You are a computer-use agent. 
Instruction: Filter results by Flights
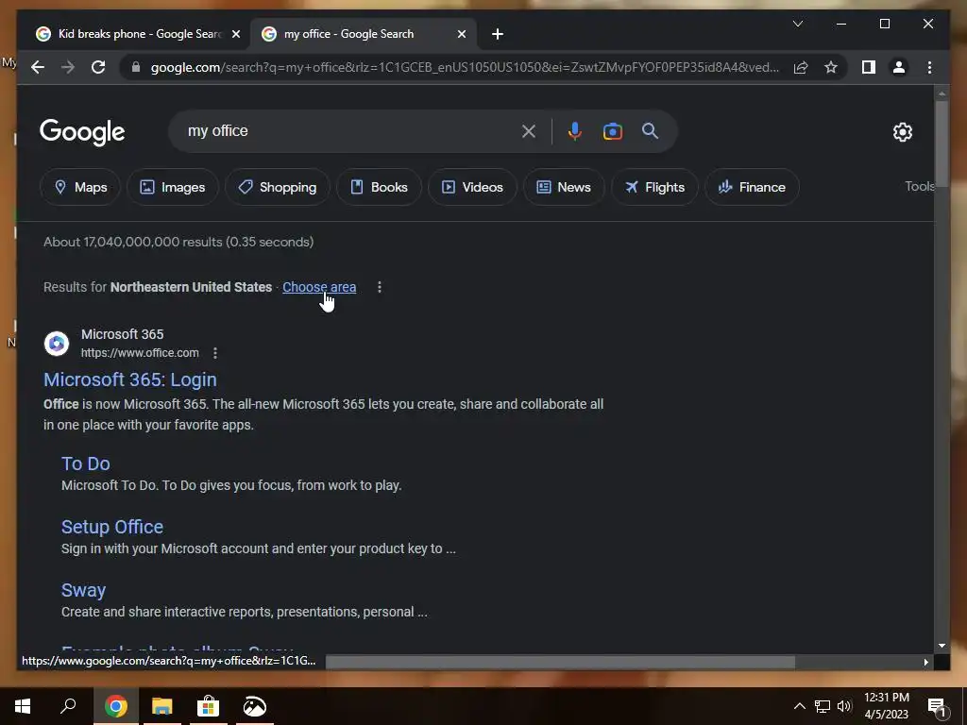click(654, 187)
